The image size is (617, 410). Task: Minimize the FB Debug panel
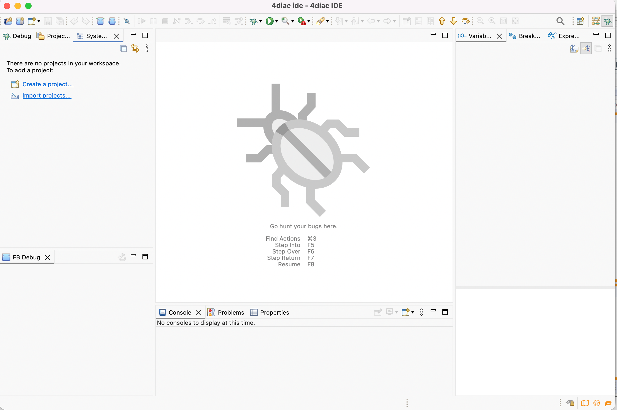[x=133, y=256]
